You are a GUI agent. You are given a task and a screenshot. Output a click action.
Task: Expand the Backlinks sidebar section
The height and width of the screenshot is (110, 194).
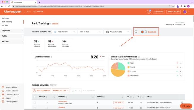(12, 42)
